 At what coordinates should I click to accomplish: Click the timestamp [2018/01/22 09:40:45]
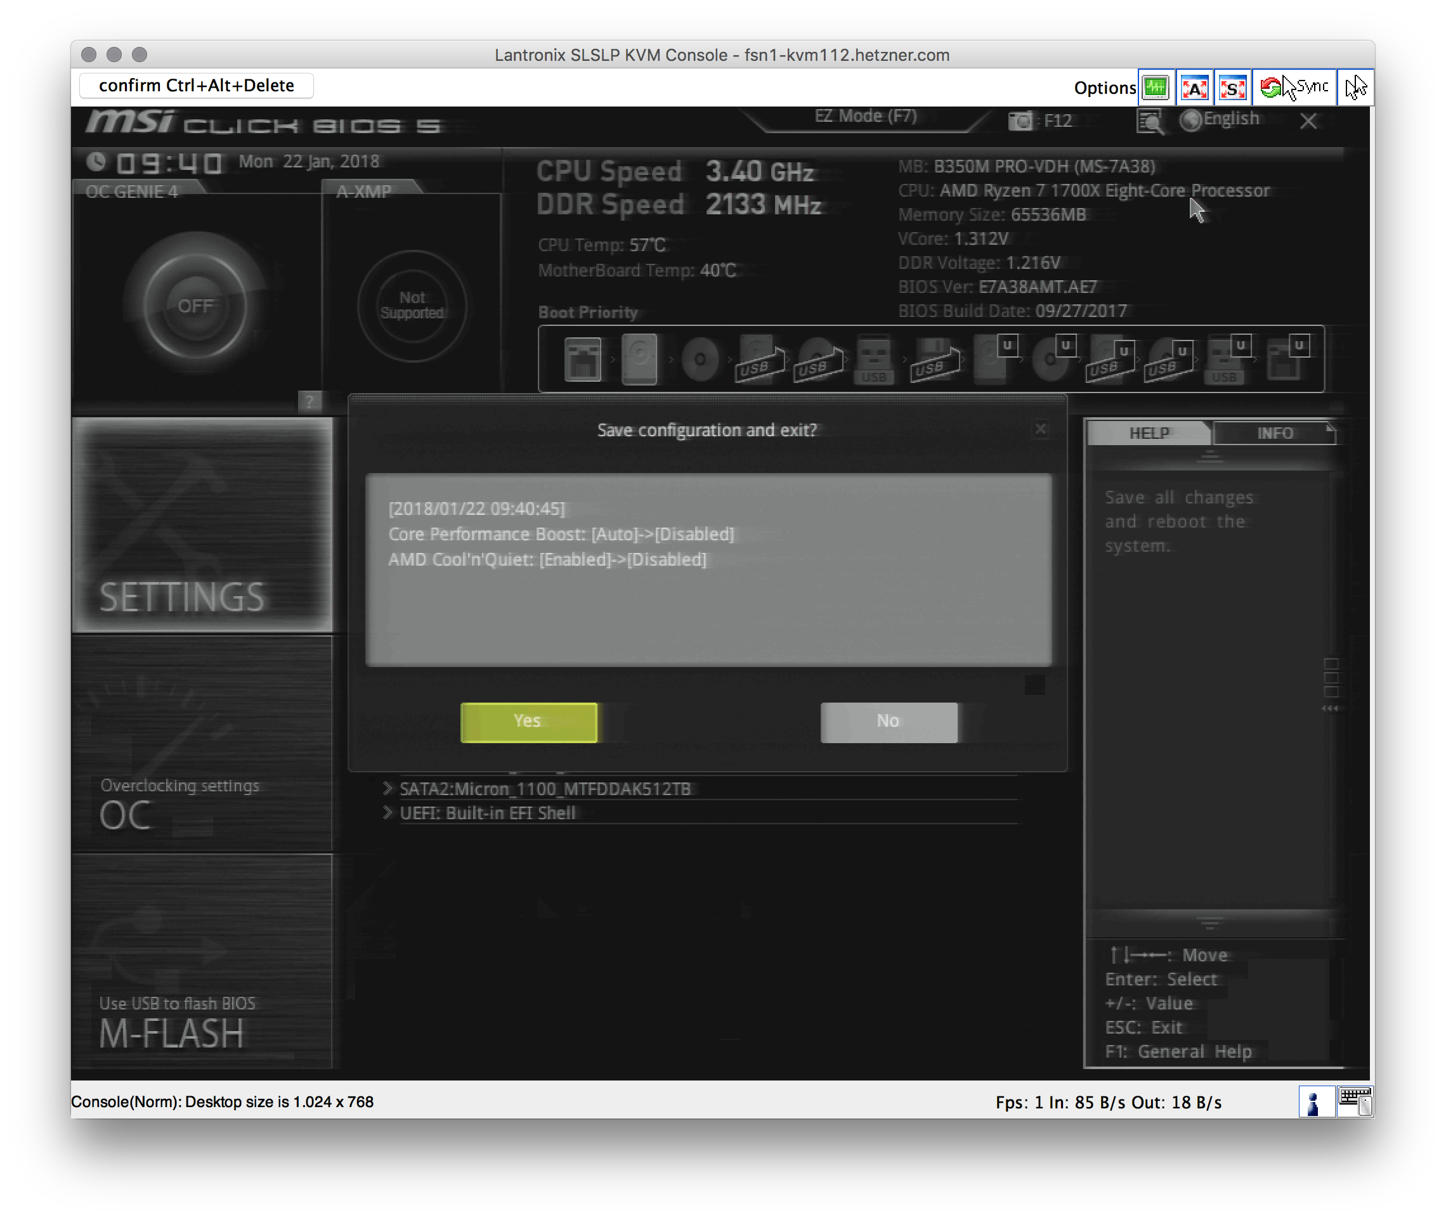(476, 509)
